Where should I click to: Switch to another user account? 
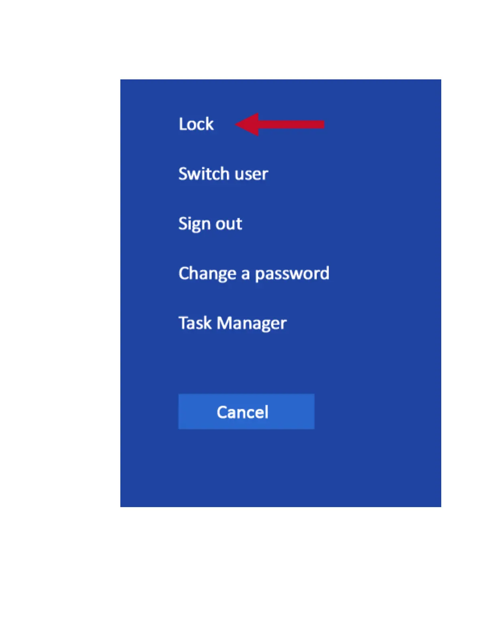pyautogui.click(x=223, y=174)
